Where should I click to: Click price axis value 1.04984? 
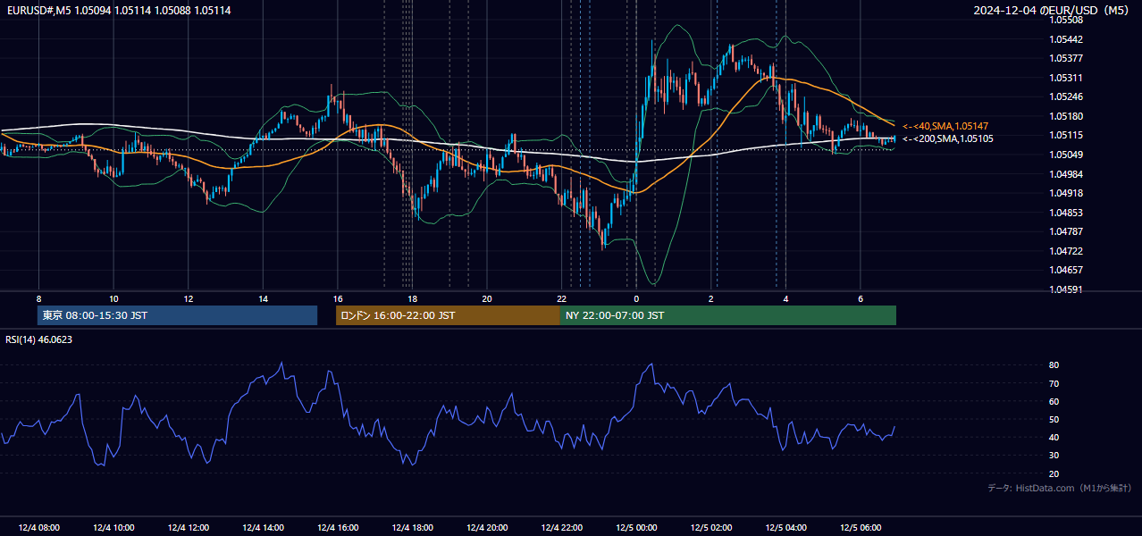click(1065, 174)
